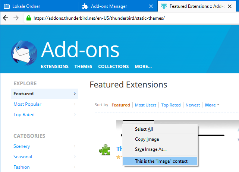Click the green padlock security icon
The height and width of the screenshot is (172, 239).
[28, 18]
